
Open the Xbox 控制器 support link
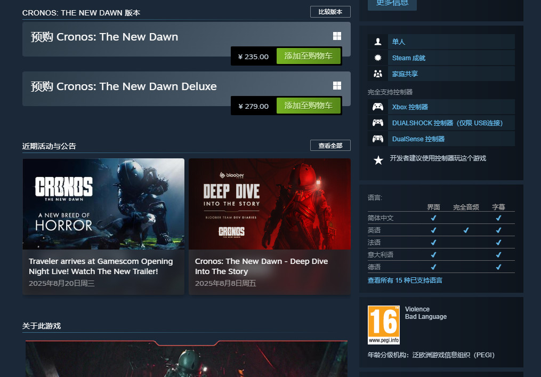coord(410,107)
